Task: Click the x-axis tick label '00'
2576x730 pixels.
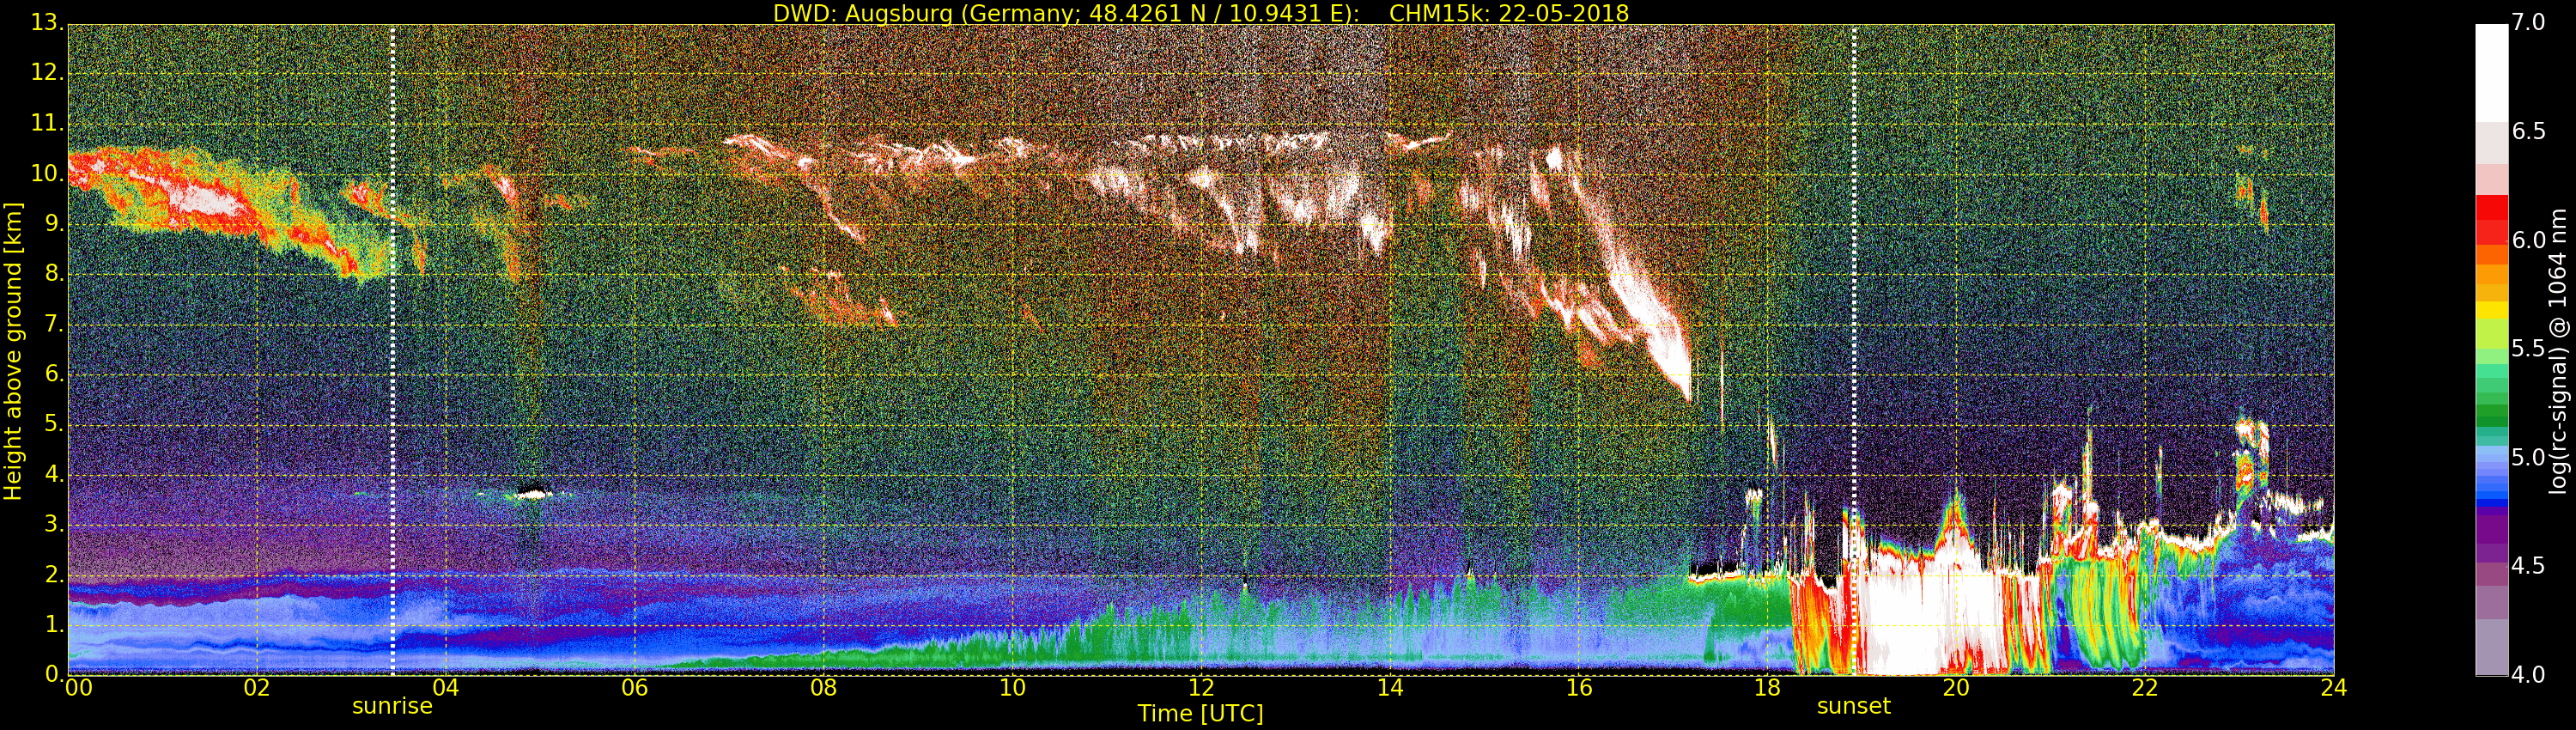Action: (78, 688)
